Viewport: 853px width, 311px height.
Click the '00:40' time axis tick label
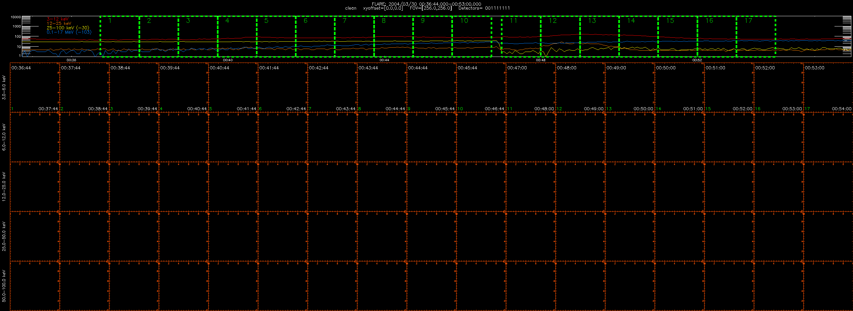click(228, 60)
